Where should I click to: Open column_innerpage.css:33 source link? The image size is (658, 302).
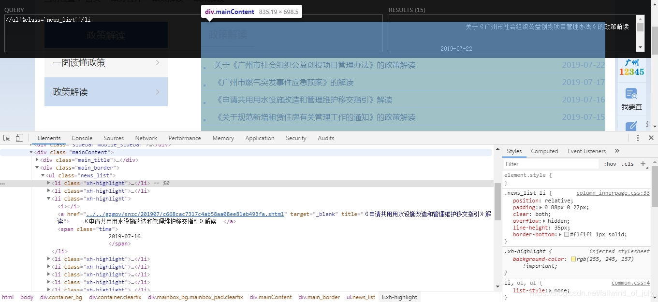613,193
